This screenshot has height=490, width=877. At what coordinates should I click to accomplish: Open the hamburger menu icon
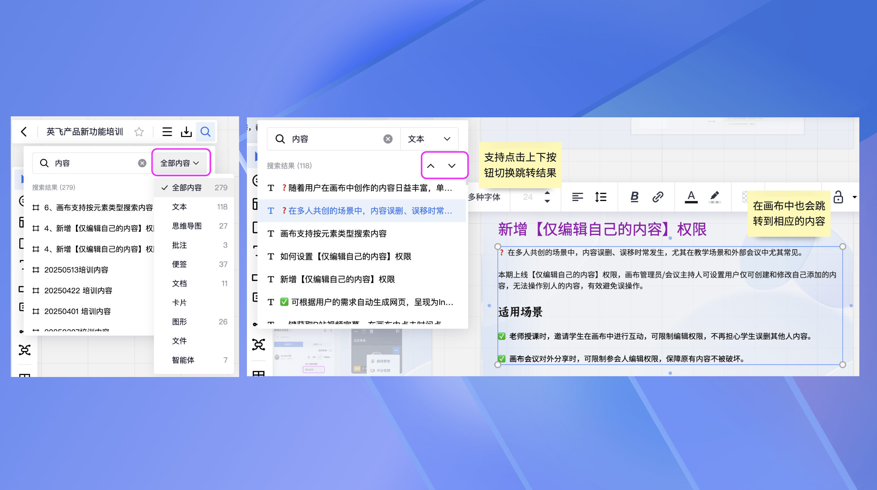pyautogui.click(x=167, y=132)
